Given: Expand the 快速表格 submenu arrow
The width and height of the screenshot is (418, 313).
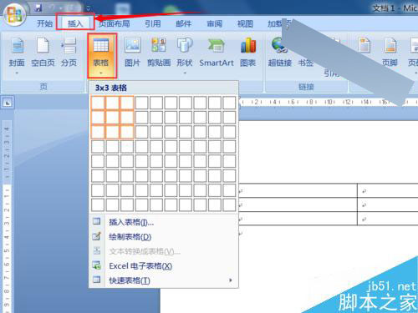Looking at the screenshot, I should (x=231, y=280).
